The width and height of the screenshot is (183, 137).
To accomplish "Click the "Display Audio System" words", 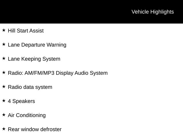I will point(81,73).
